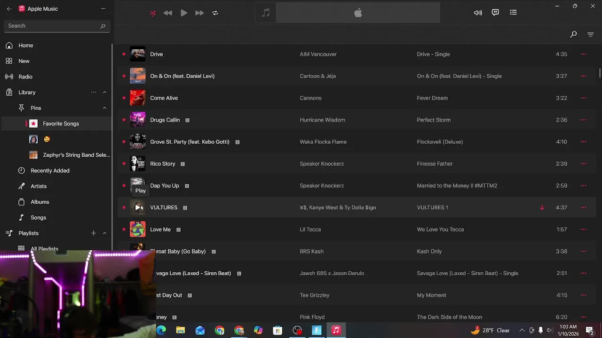Toggle shuffle playback
Image resolution: width=602 pixels, height=338 pixels.
(152, 13)
